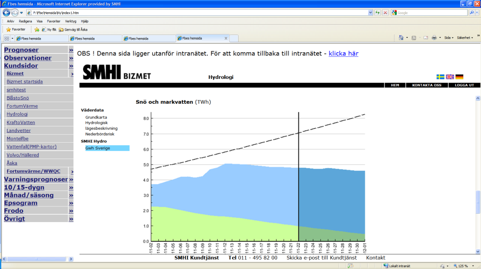The height and width of the screenshot is (269, 481).
Task: Click the search magnifier icon
Action: click(472, 12)
